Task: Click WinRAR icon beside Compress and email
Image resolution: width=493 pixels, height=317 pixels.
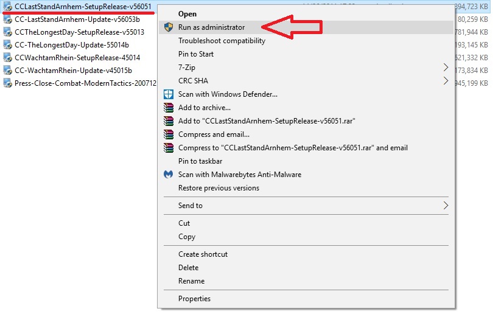Action: point(169,134)
